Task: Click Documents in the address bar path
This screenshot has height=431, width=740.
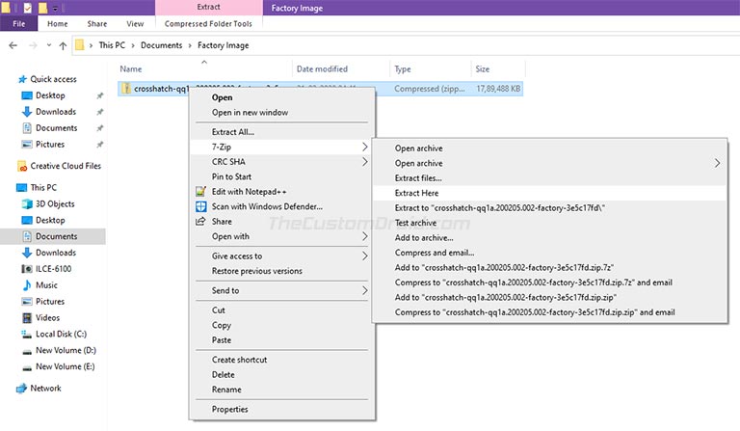Action: pyautogui.click(x=162, y=45)
